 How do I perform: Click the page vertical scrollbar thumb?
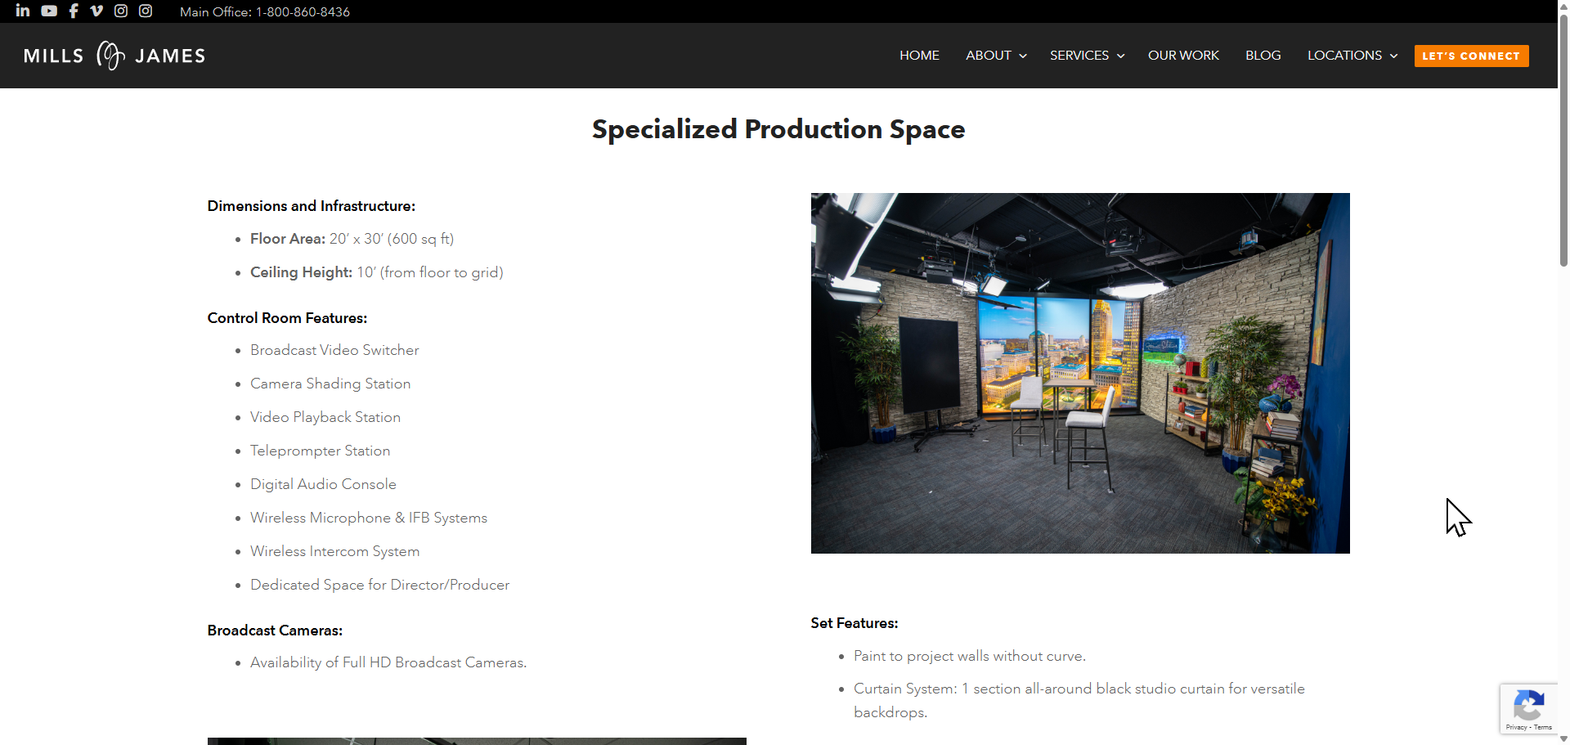tap(1563, 139)
